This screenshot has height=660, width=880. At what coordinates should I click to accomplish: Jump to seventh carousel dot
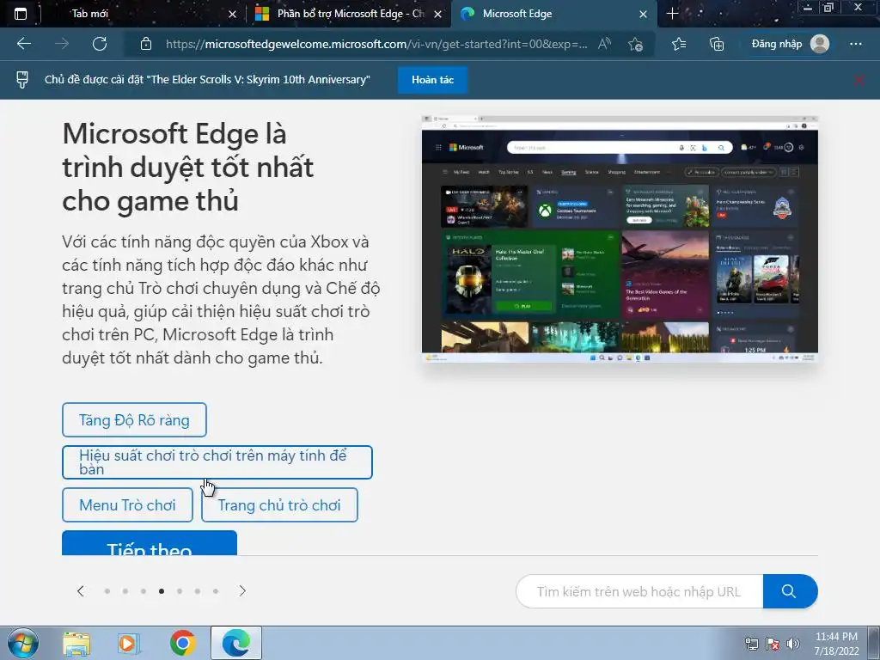[x=216, y=591]
